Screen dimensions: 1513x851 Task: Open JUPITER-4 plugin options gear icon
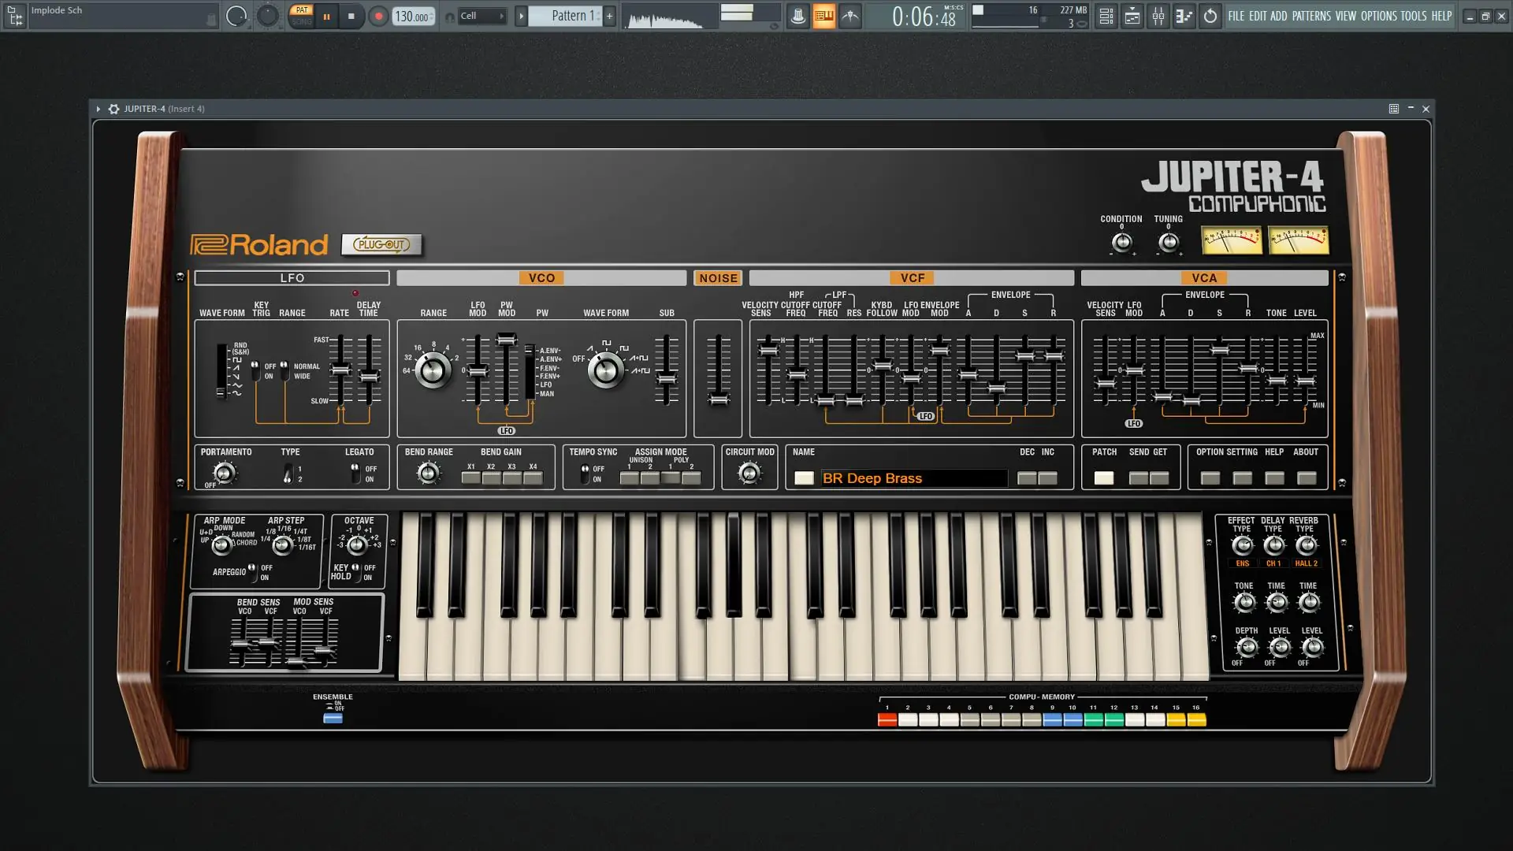click(x=113, y=109)
